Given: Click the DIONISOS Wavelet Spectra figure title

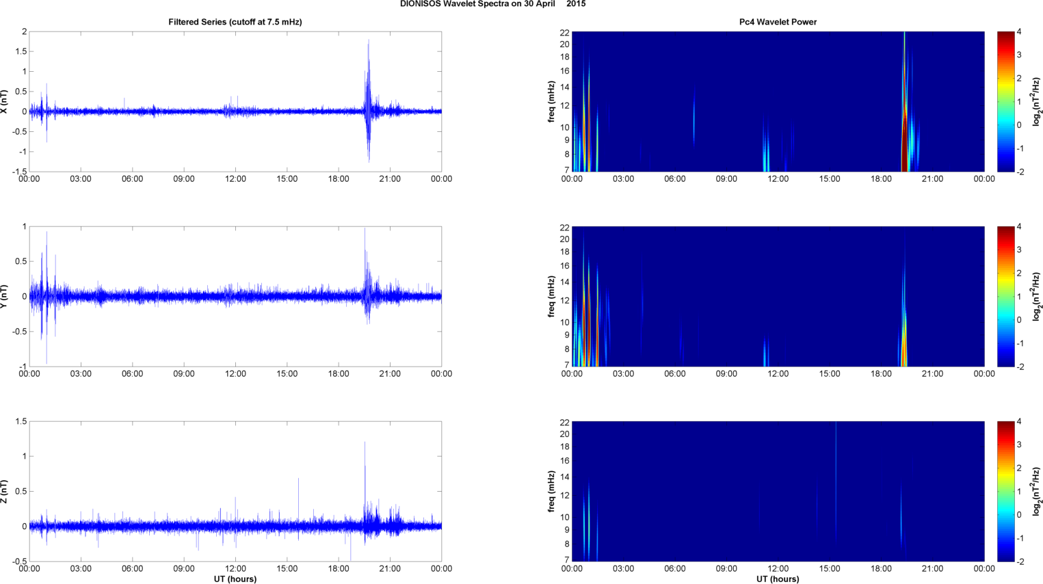Looking at the screenshot, I should click(x=492, y=4).
